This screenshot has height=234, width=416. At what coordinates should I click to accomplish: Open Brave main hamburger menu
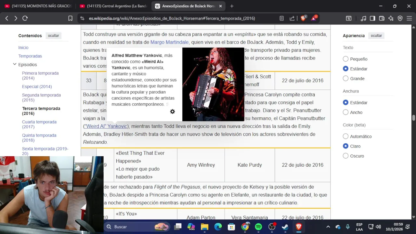[x=409, y=19]
